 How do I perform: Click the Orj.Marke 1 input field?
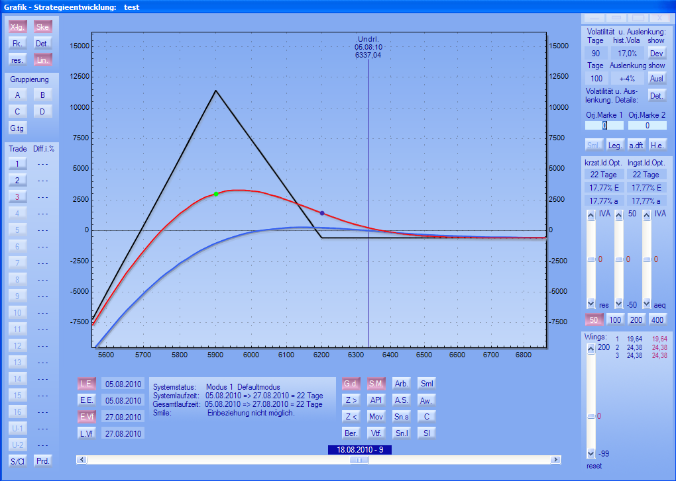[x=604, y=125]
